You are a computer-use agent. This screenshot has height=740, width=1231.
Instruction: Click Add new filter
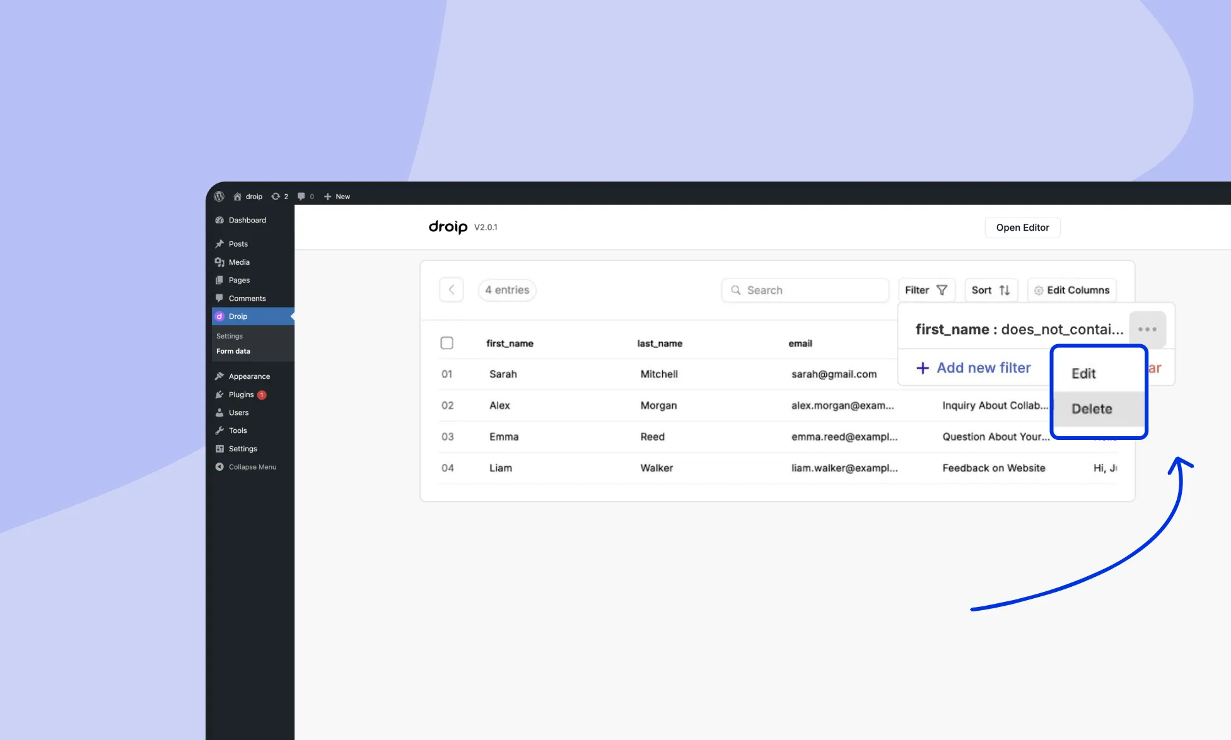coord(974,367)
